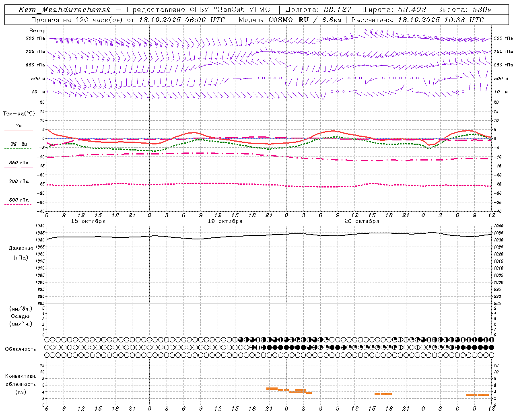
Task: Select the '850 гПа' temperature legend entry
Action: click(19, 163)
